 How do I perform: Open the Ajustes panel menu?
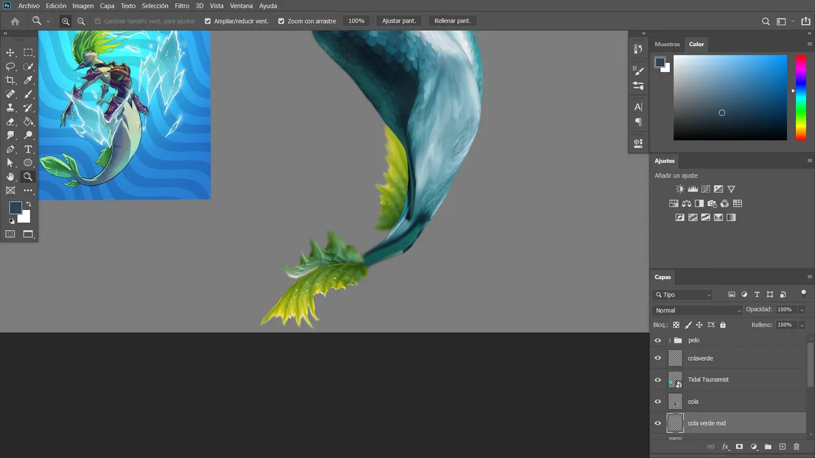[810, 161]
